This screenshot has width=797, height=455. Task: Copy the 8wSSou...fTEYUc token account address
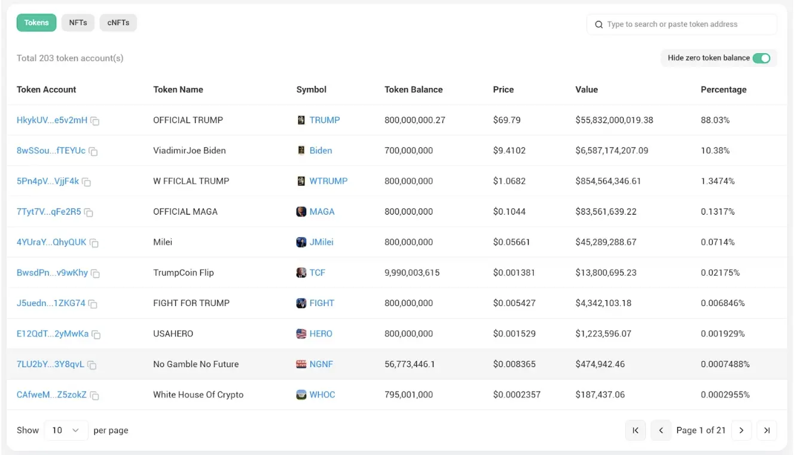[x=93, y=151]
